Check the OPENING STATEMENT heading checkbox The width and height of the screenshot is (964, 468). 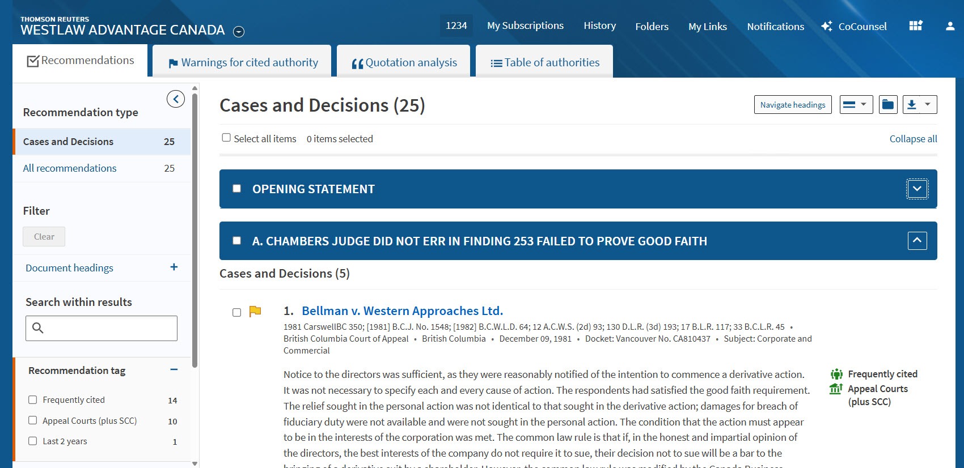pyautogui.click(x=237, y=189)
